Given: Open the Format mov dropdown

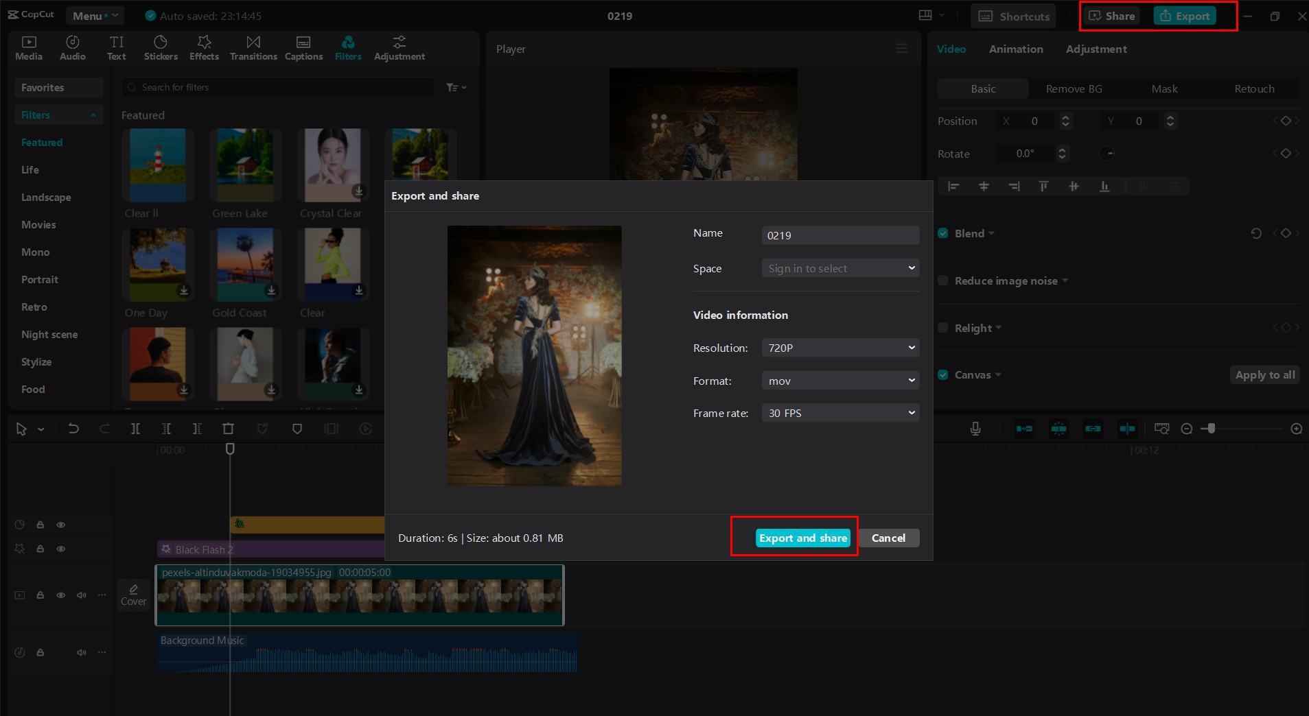Looking at the screenshot, I should (x=840, y=381).
